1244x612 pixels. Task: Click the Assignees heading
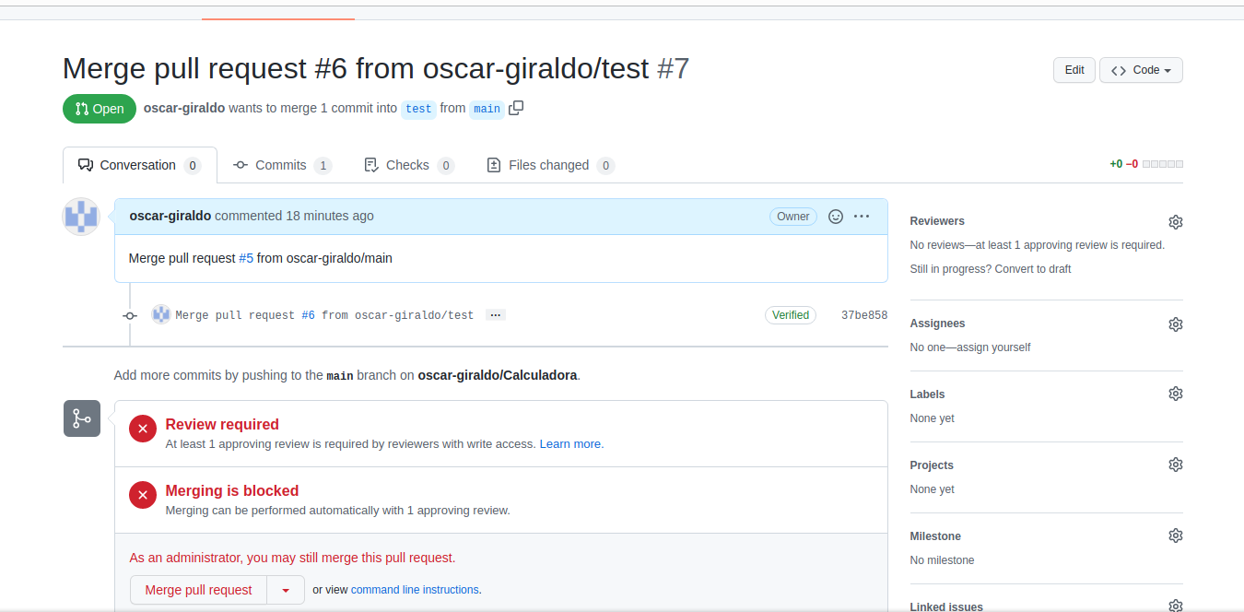click(937, 324)
